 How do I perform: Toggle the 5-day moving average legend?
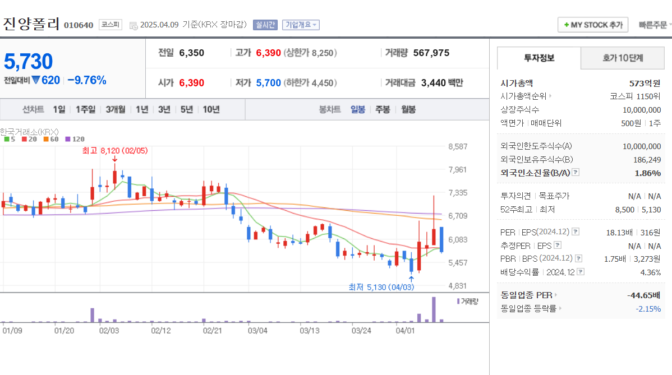[7, 138]
